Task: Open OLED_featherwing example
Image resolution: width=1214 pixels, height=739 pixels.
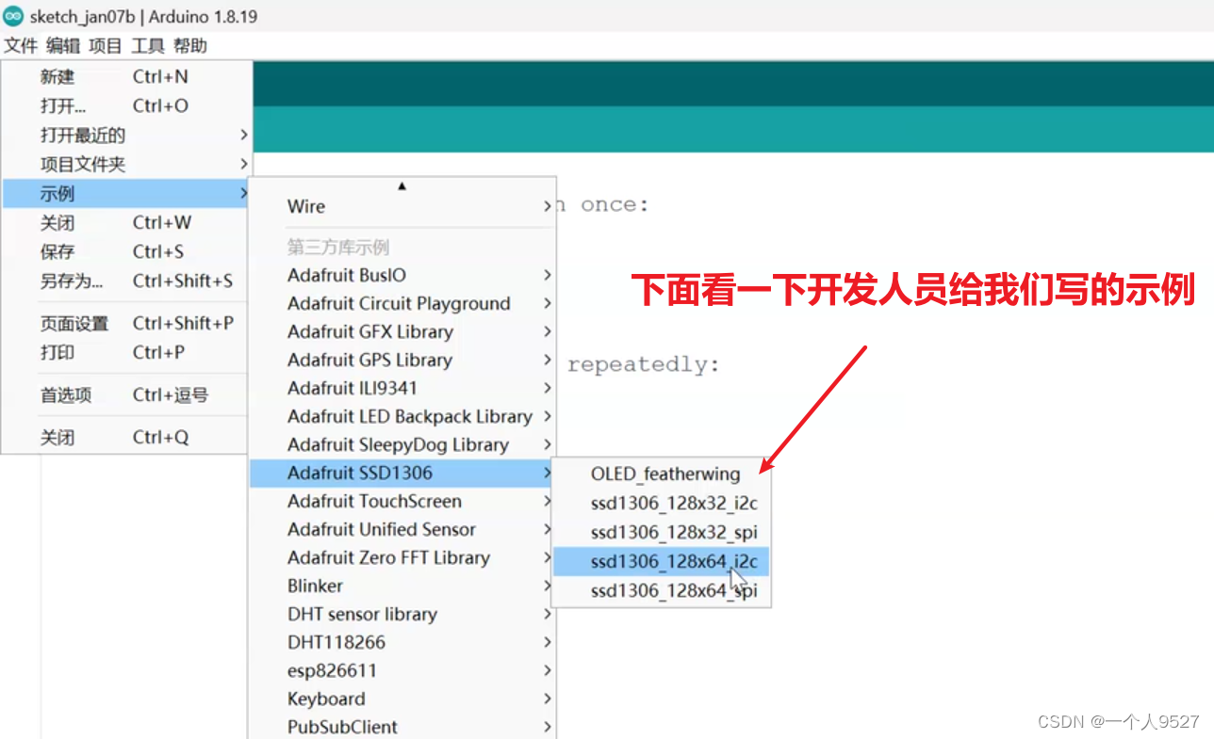Action: pos(661,474)
